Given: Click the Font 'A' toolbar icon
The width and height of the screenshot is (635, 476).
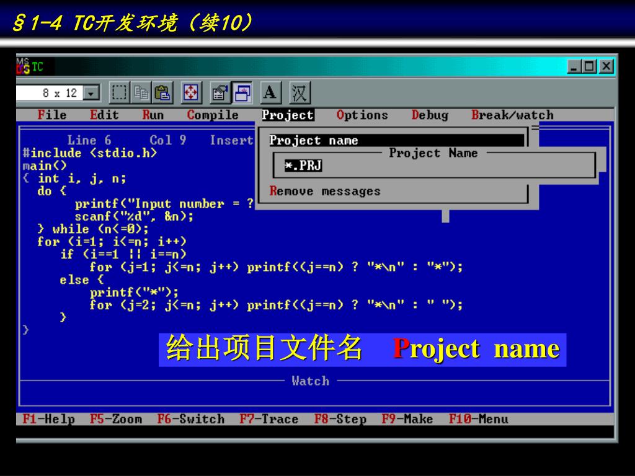Looking at the screenshot, I should pyautogui.click(x=270, y=93).
